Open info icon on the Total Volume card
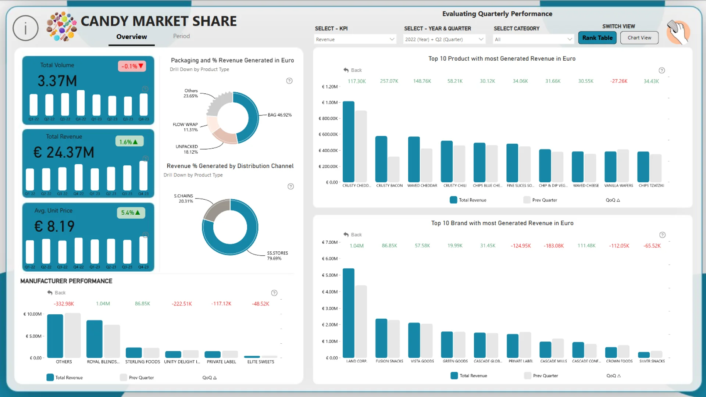The height and width of the screenshot is (397, 706). (145, 89)
